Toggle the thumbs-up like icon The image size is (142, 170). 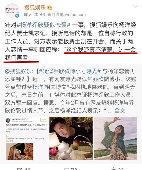114,169
